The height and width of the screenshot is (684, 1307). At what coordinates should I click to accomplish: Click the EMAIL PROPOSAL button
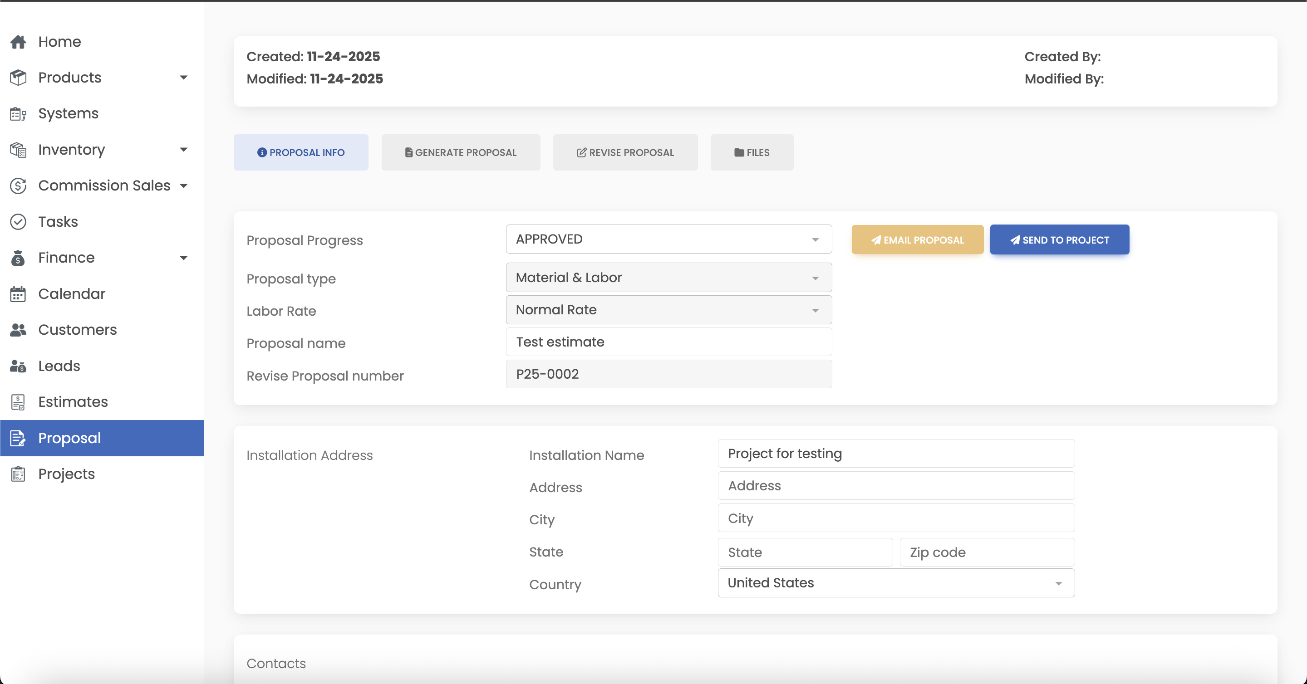point(917,239)
